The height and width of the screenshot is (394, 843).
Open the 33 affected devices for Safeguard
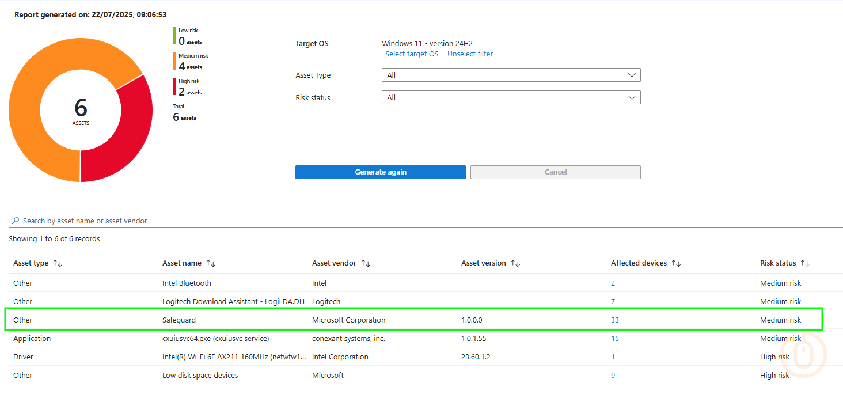tap(614, 320)
